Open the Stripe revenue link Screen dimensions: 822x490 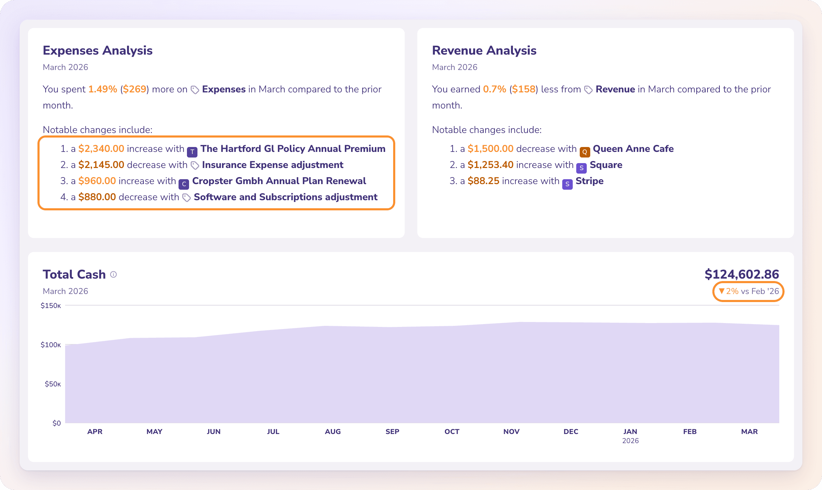[x=590, y=181]
